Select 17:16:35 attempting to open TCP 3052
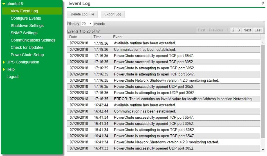The image size is (267, 156). [x=164, y=68]
